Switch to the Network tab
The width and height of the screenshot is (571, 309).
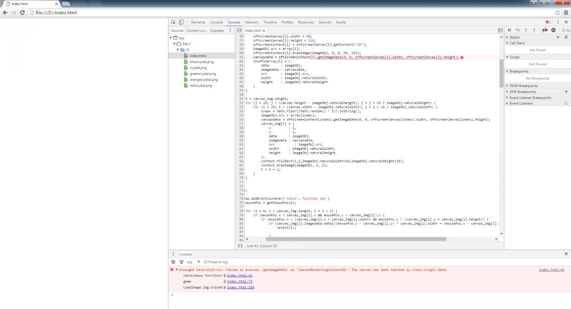(252, 22)
